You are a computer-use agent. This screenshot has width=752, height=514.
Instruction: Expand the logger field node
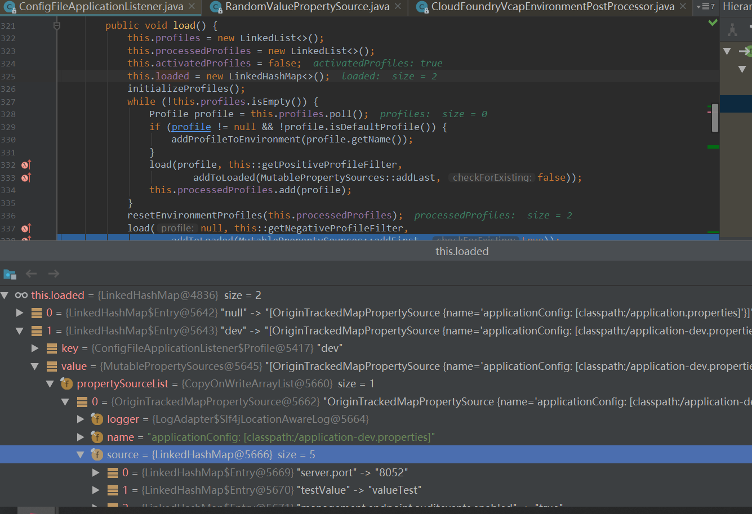point(81,419)
